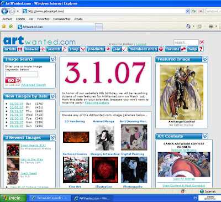Click the View All Entries link
The height and width of the screenshot is (202, 221).
pyautogui.click(x=184, y=179)
